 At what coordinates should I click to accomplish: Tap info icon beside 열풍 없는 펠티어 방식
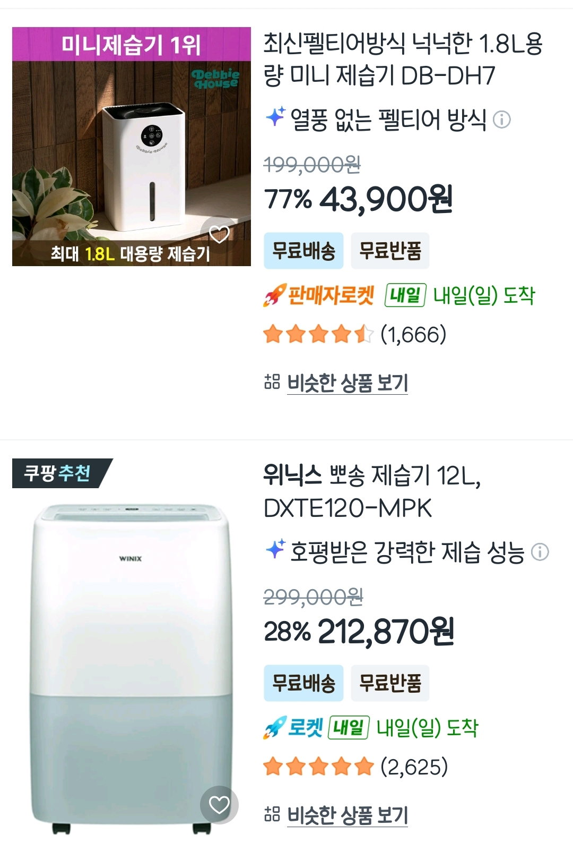tap(501, 120)
